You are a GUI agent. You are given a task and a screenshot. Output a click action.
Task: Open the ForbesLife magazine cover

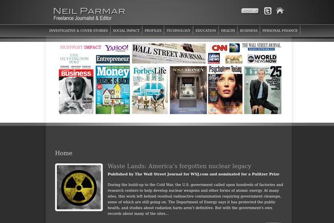click(x=150, y=90)
